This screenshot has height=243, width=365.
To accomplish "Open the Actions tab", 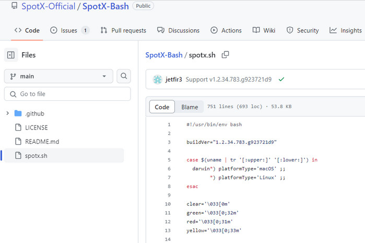I will tap(226, 30).
